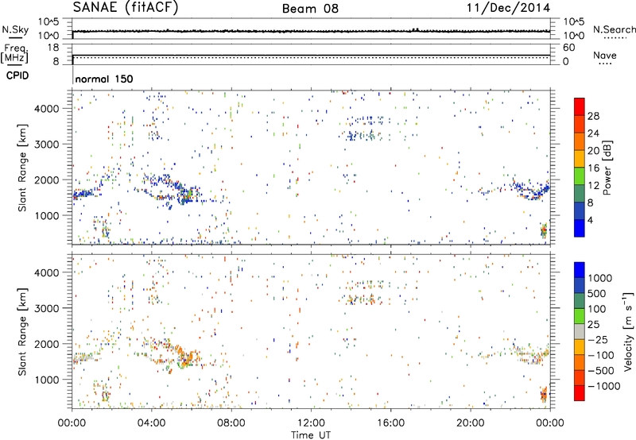Click the "08:00" time axis tick label
Viewport: 636px width, 440px height.
(231, 423)
